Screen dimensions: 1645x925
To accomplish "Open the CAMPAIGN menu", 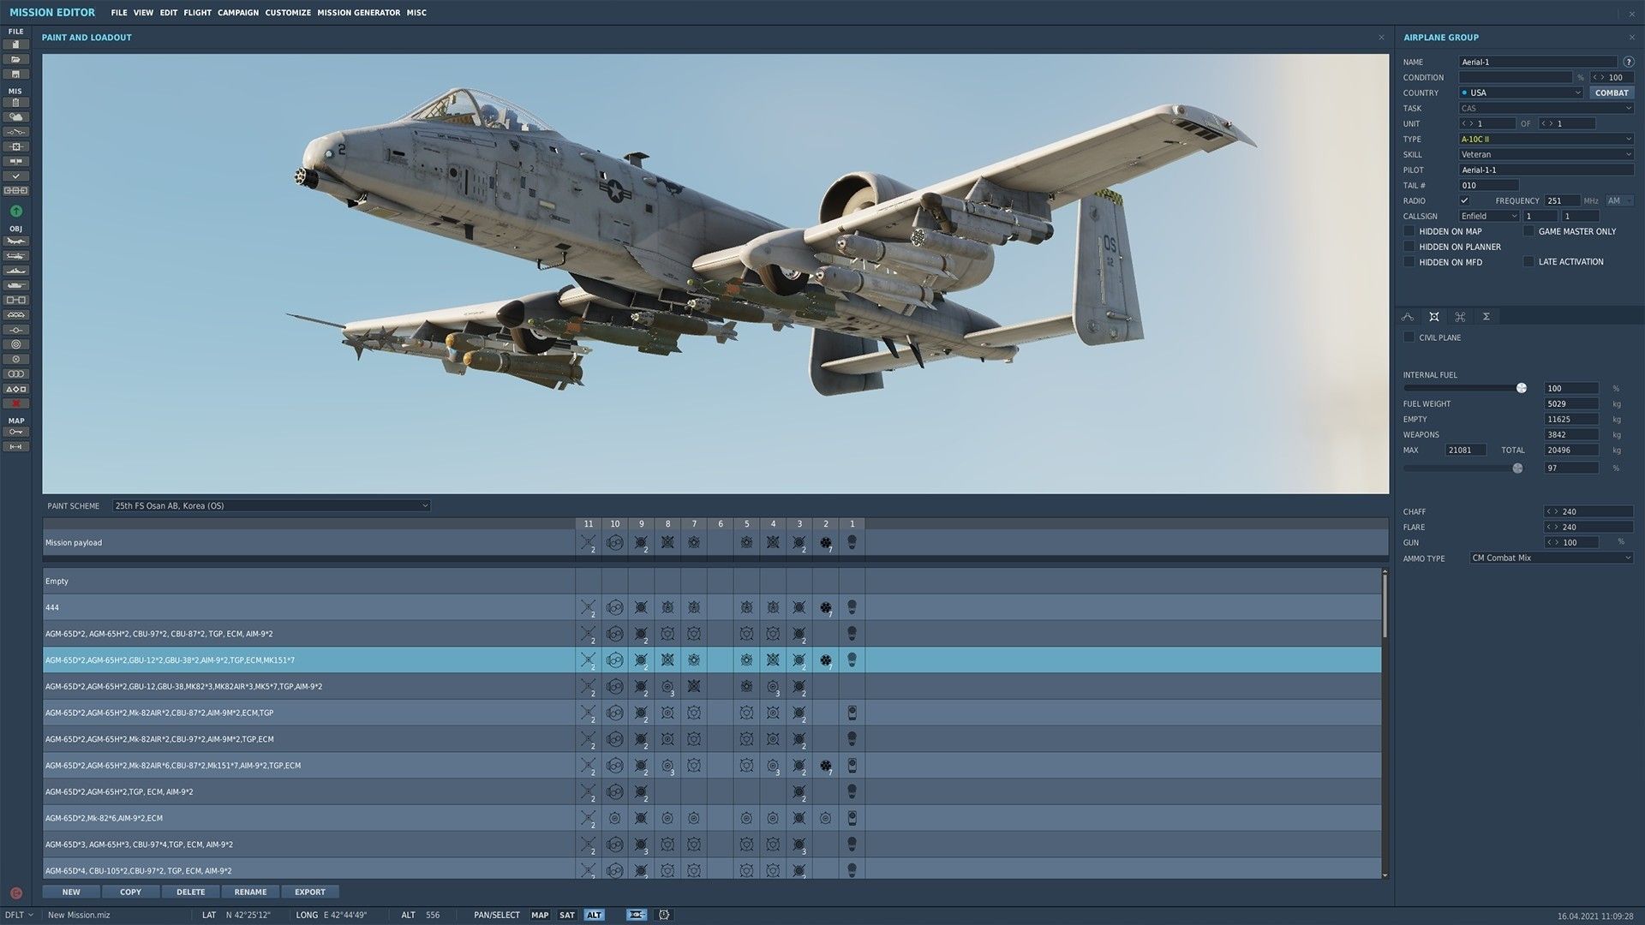I will click(237, 12).
